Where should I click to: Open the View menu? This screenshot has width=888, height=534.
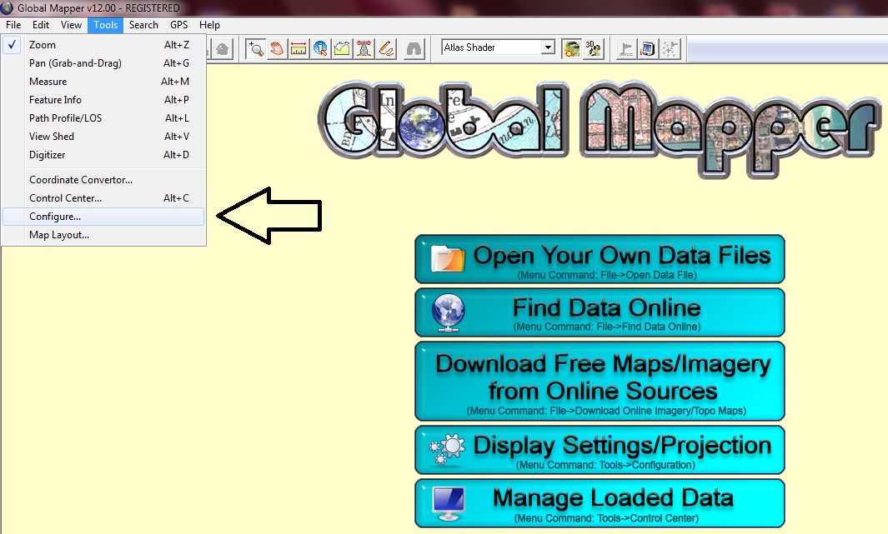click(x=71, y=25)
